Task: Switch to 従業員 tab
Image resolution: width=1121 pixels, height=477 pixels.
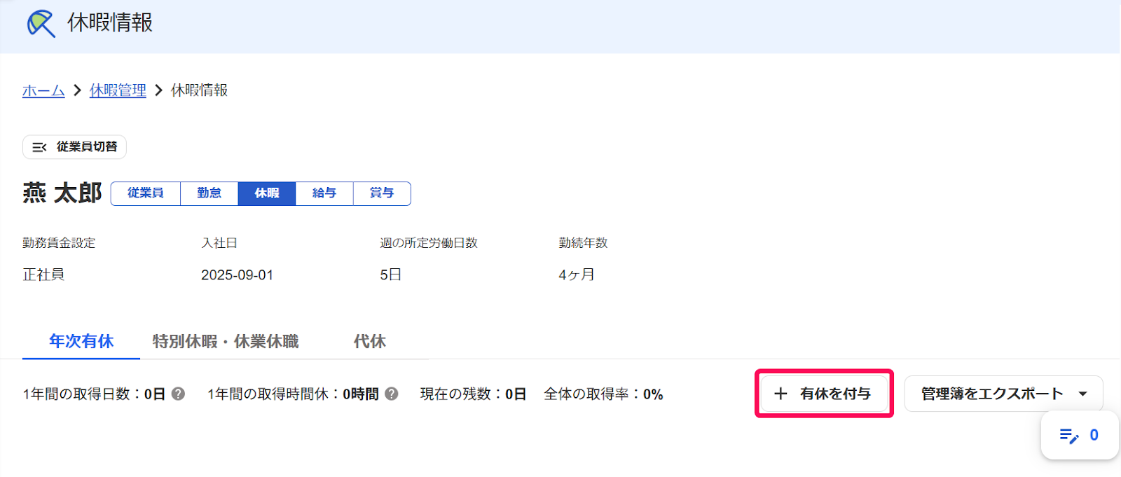Action: (146, 193)
